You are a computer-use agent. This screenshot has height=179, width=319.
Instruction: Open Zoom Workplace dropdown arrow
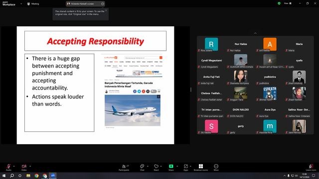(21, 3)
